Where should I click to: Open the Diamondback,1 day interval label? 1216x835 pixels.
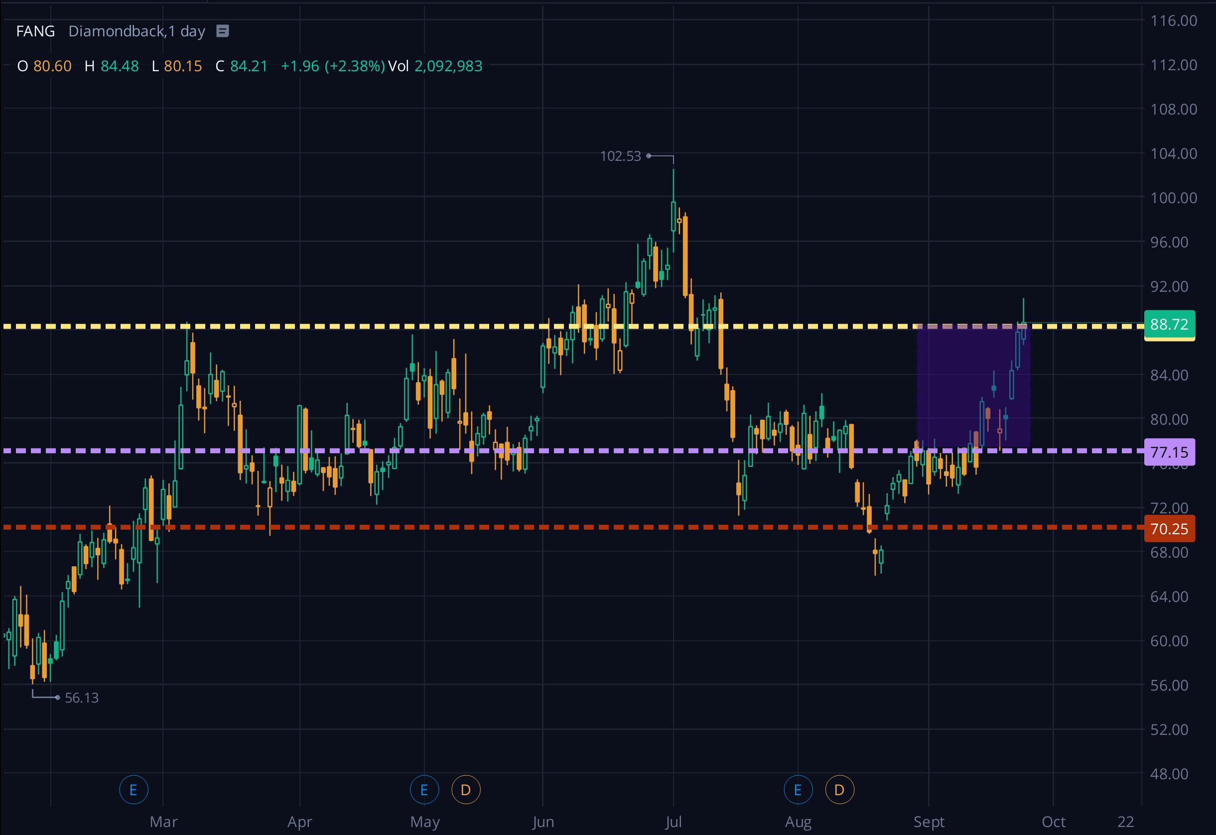136,31
